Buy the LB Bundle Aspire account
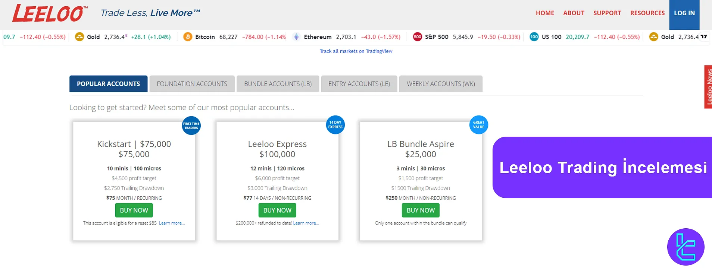712x273 pixels. pyautogui.click(x=421, y=210)
